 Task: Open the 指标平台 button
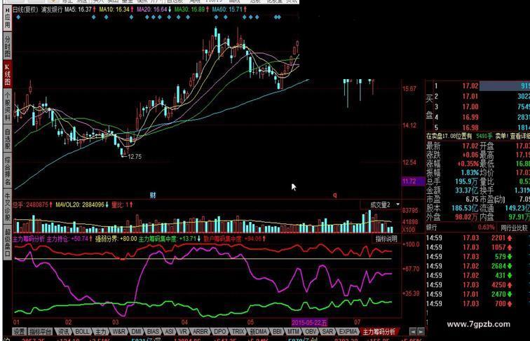click(40, 331)
